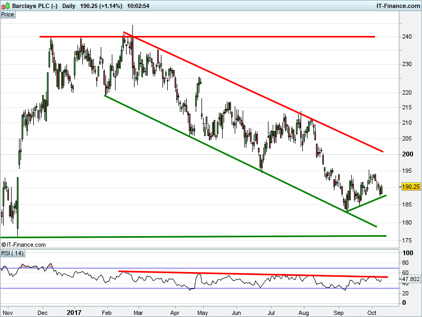Image resolution: width=422 pixels, height=317 pixels.
Task: Click the 195 price axis label
Action: coord(407,171)
